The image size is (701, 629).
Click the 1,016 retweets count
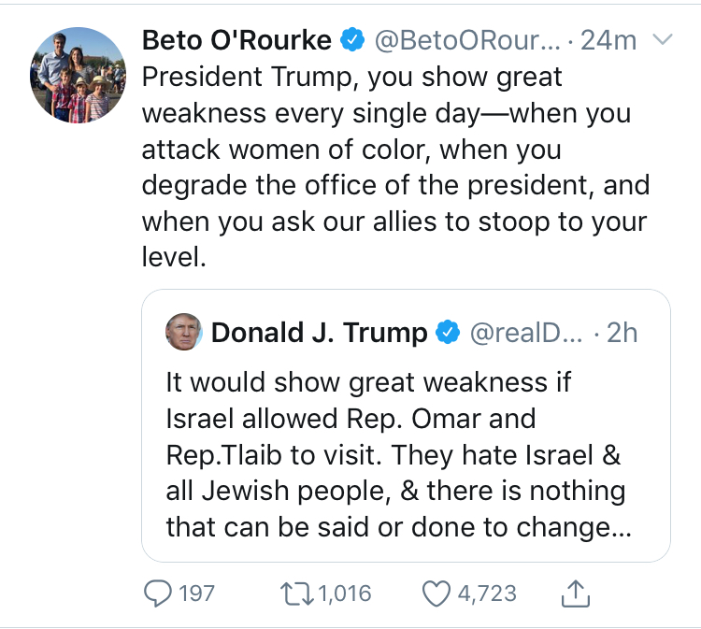coord(345,593)
